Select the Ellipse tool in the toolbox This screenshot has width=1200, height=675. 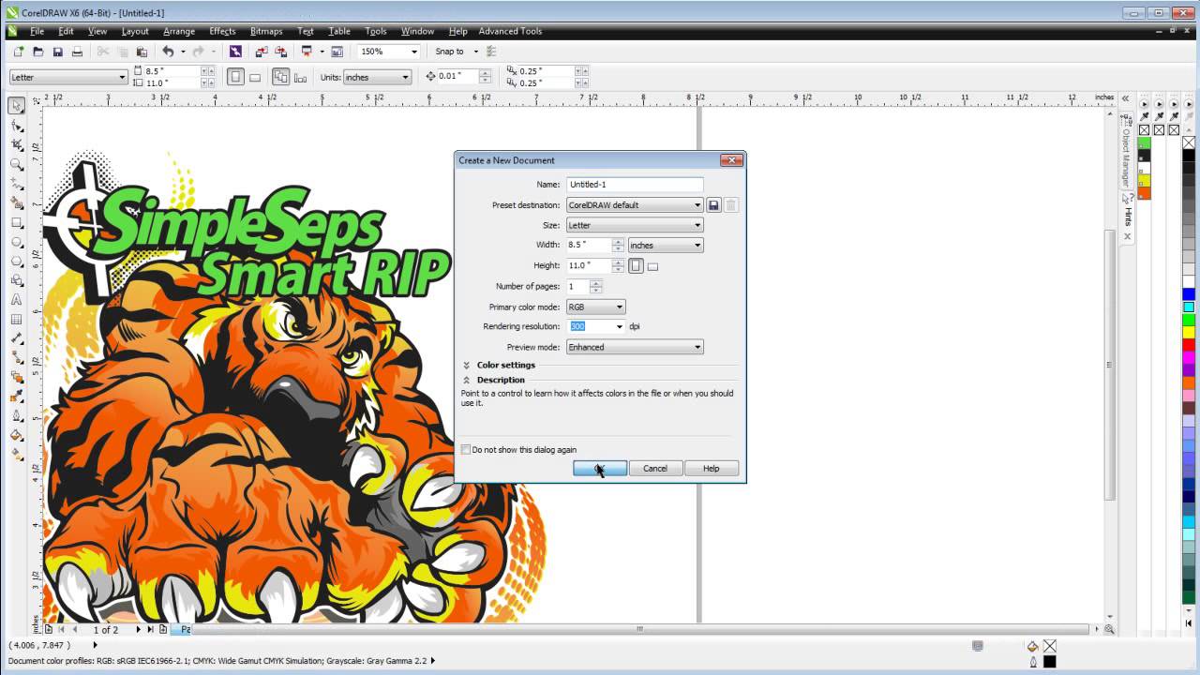coord(17,242)
